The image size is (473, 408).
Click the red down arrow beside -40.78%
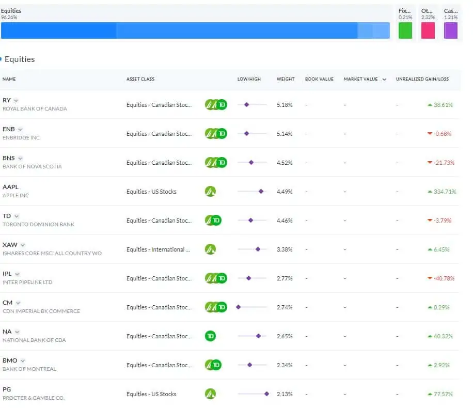click(430, 278)
